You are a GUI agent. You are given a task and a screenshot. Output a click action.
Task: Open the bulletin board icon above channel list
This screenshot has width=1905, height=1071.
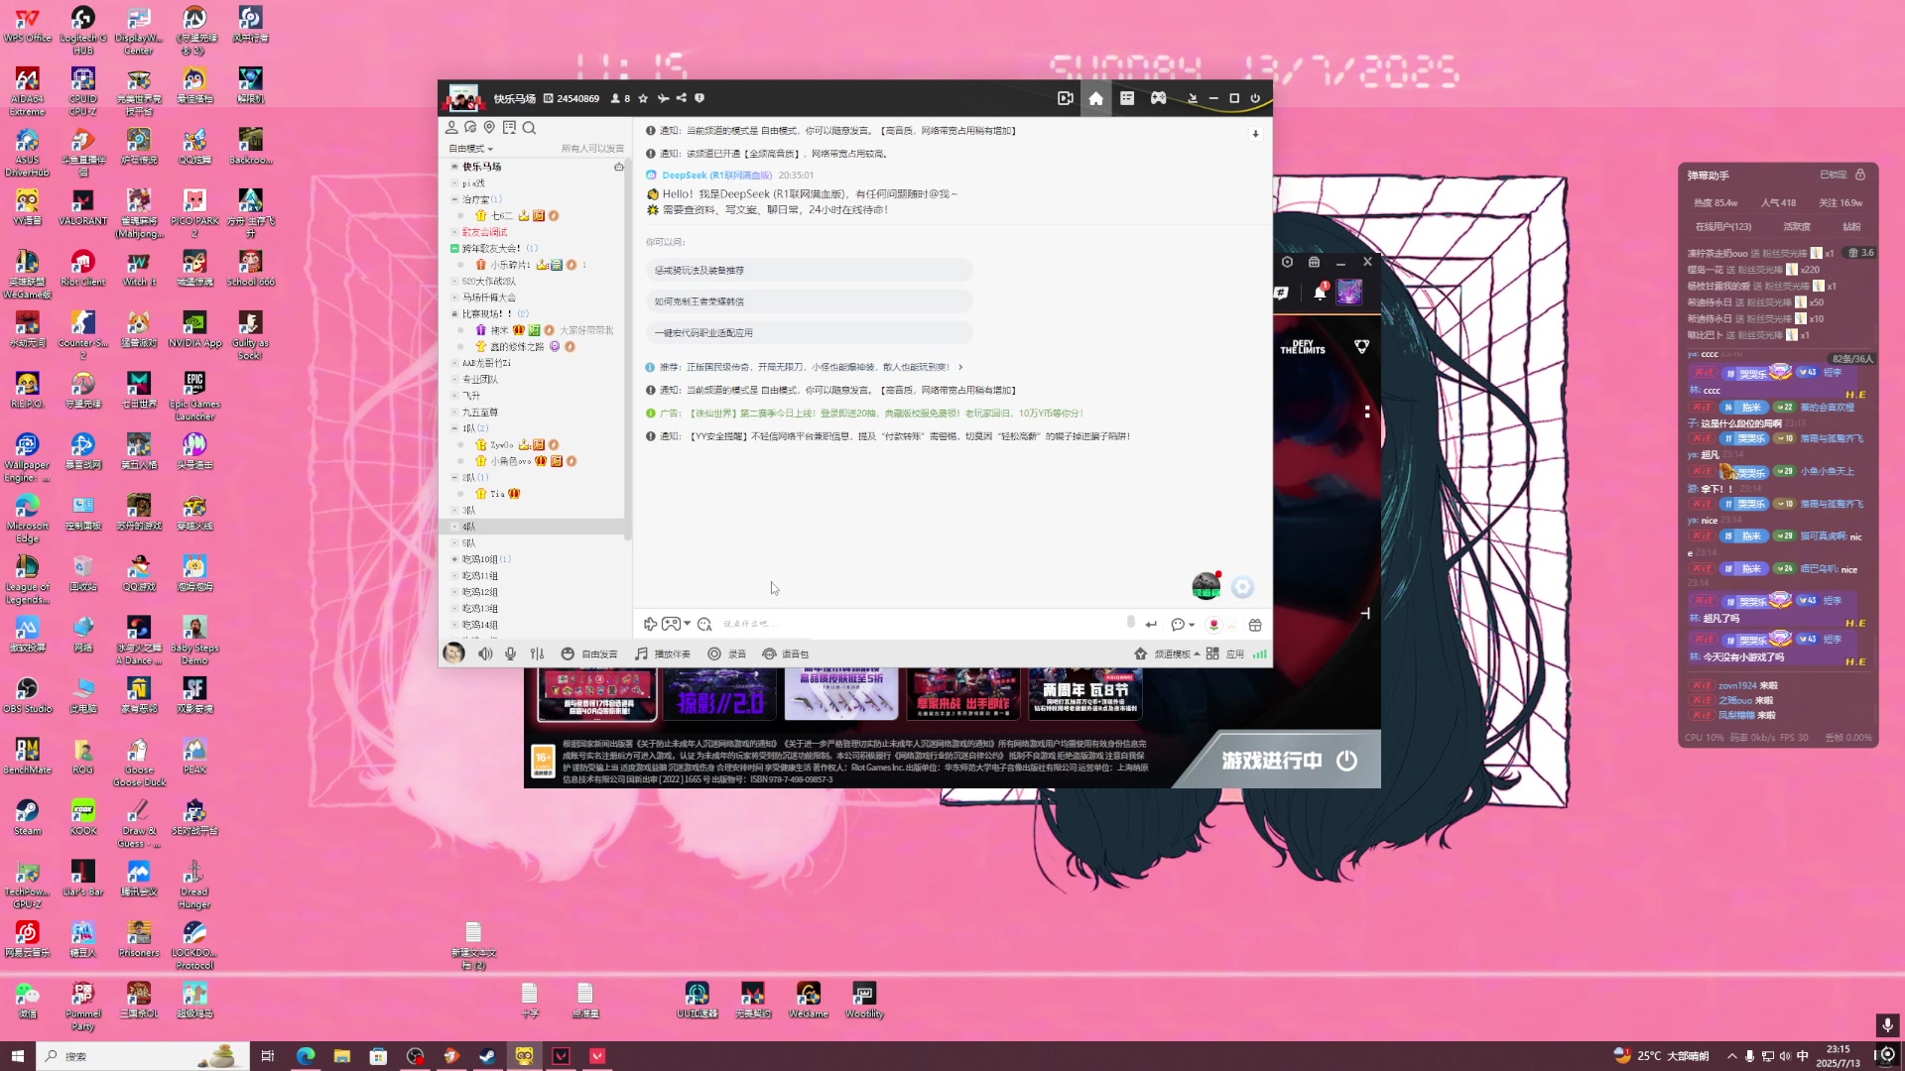coord(509,127)
